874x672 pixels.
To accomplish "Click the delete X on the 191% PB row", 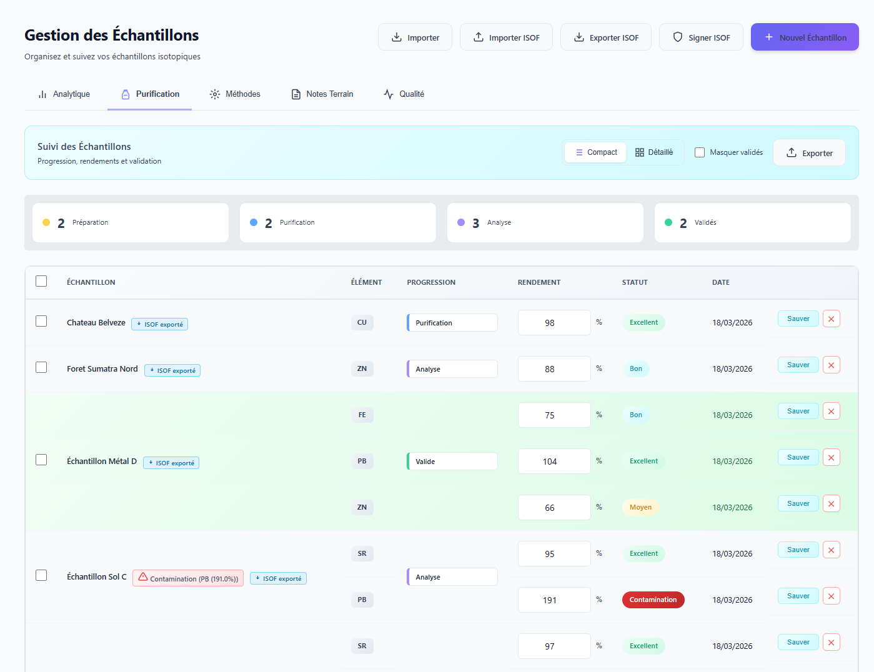I will 831,596.
